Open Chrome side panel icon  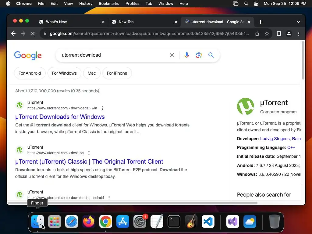[x=279, y=34]
